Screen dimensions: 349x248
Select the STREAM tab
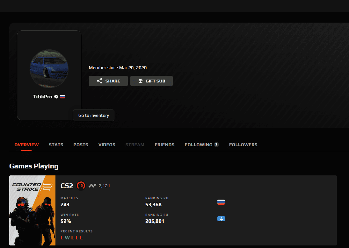coord(135,145)
